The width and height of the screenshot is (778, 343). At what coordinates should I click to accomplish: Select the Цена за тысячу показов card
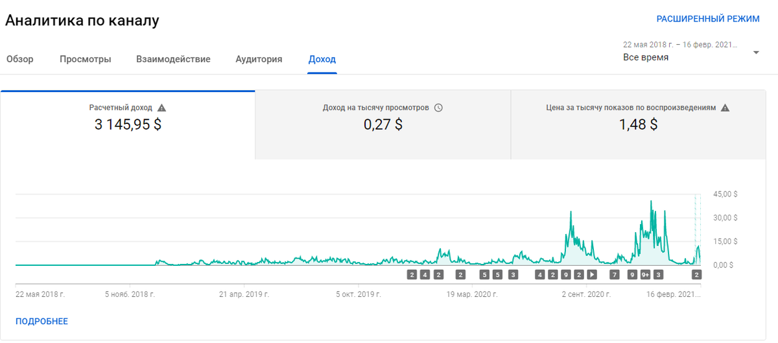click(638, 124)
